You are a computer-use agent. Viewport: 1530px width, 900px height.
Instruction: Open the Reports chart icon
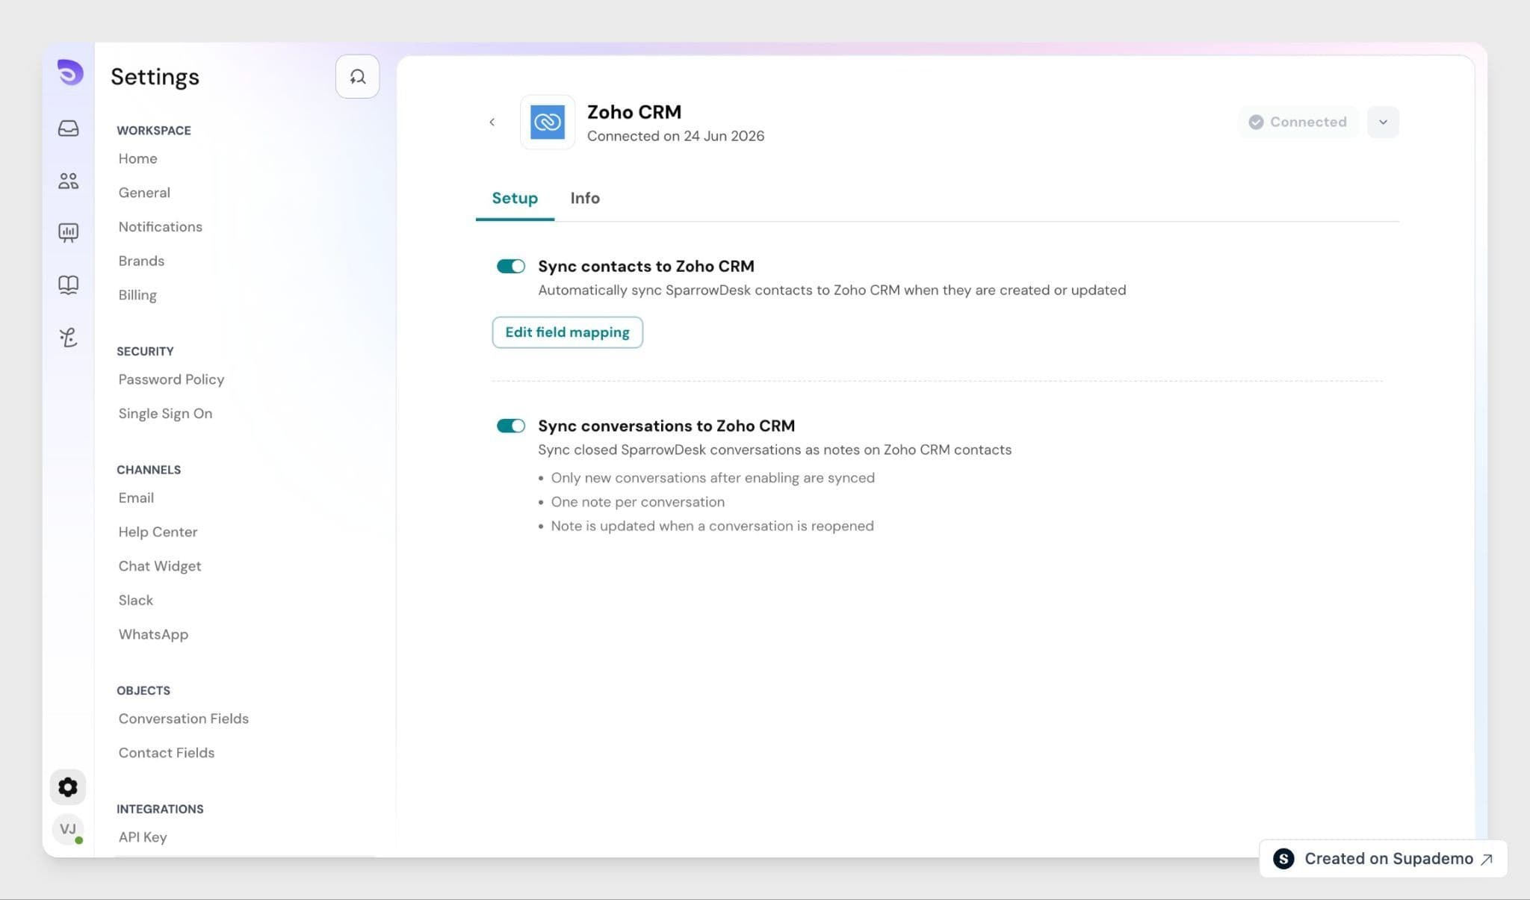pos(68,233)
